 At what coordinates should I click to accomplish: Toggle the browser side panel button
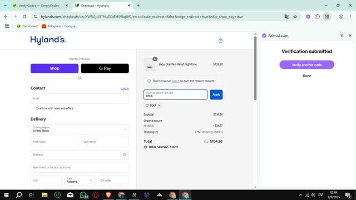pyautogui.click(x=327, y=17)
